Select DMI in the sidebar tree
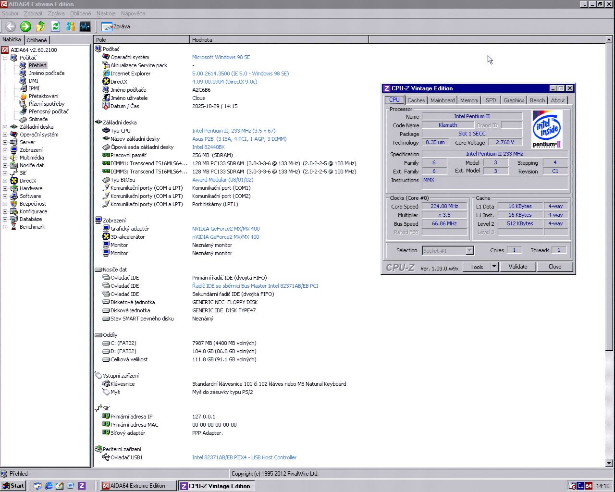This screenshot has height=492, width=615. pyautogui.click(x=33, y=81)
